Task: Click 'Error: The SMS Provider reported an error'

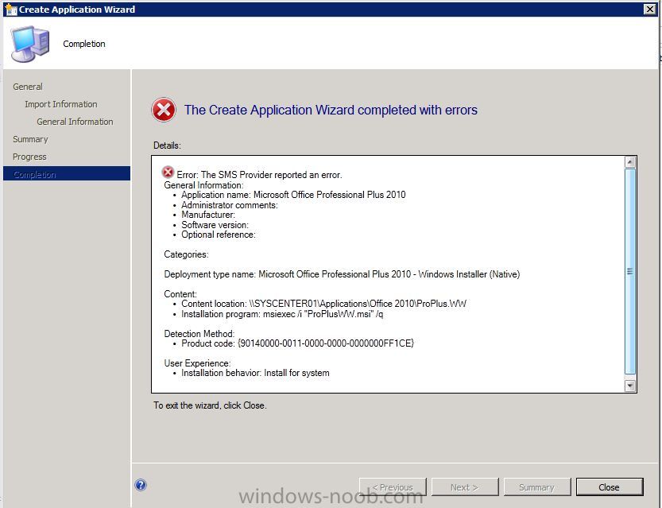Action: (x=259, y=175)
